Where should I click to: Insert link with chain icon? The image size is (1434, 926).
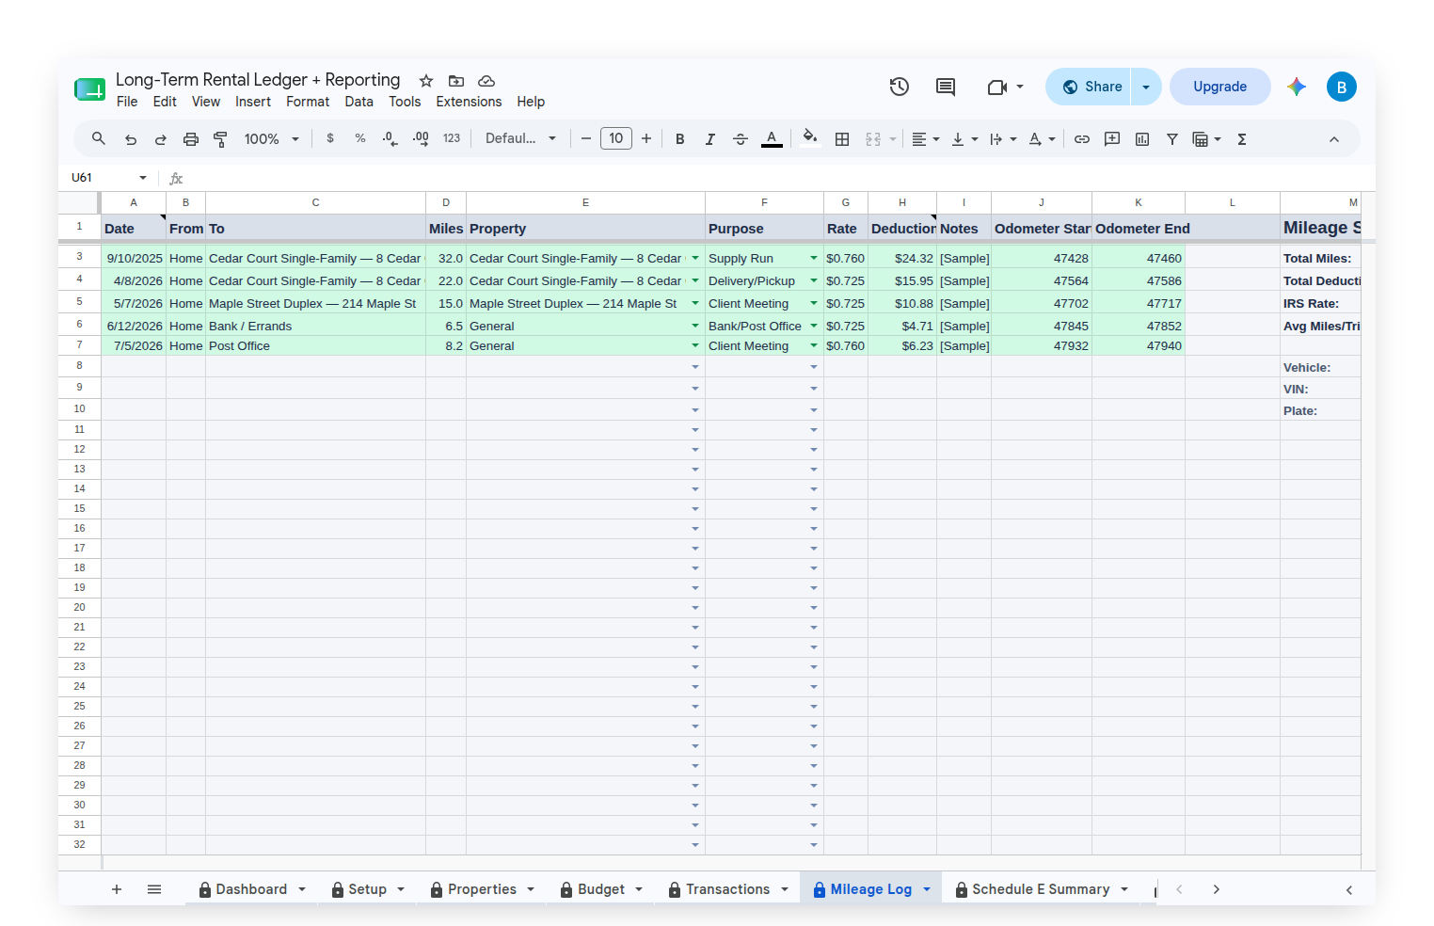tap(1082, 139)
